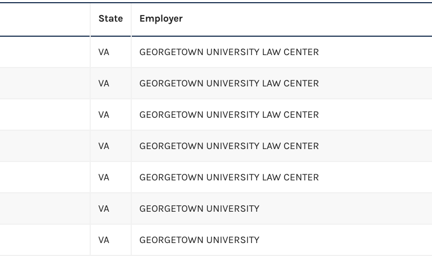Select the VA cell in the fourth row
432x256 pixels.
(x=104, y=146)
